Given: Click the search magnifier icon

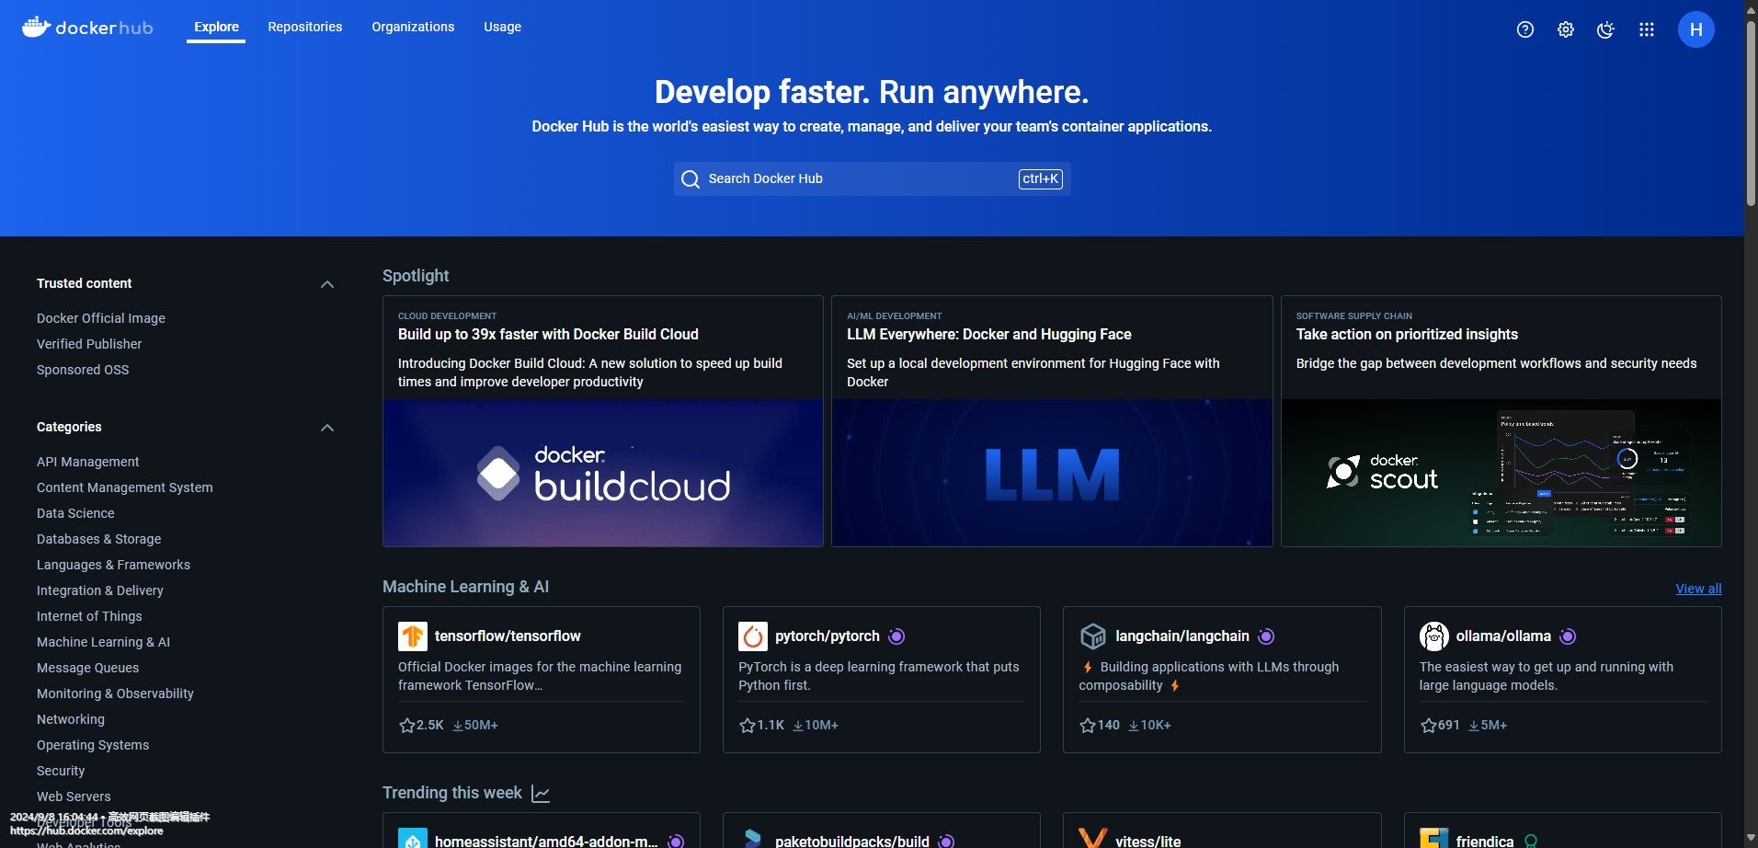Looking at the screenshot, I should [691, 179].
